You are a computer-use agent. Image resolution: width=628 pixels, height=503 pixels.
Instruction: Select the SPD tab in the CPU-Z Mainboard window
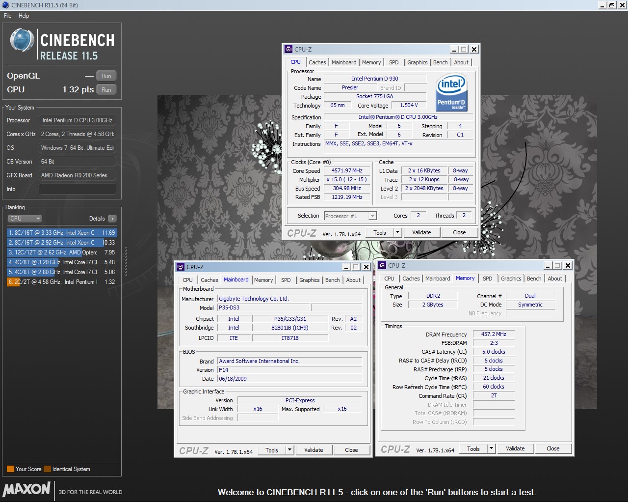286,280
